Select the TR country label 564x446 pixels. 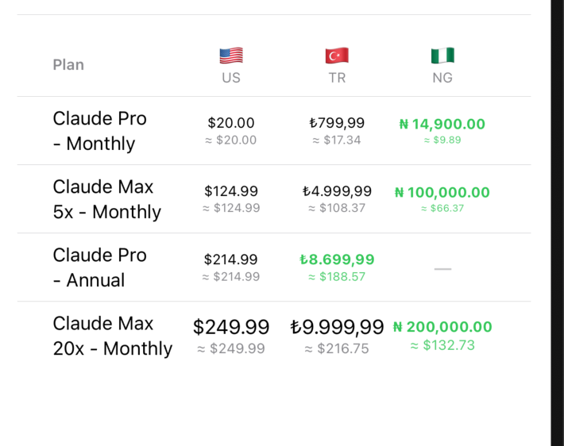(x=337, y=78)
